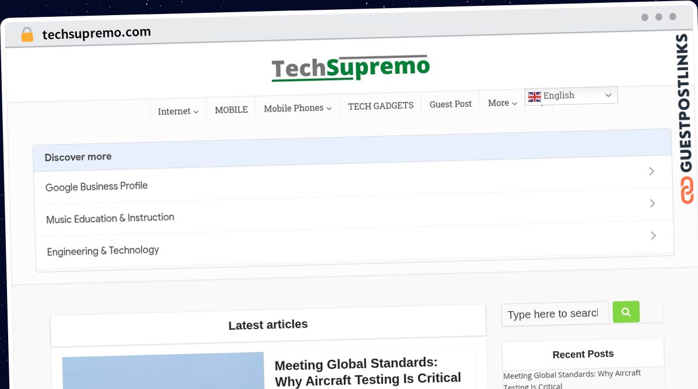Viewport: 698px width, 389px height.
Task: Focus the 'Type here to search' field
Action: [x=555, y=314]
